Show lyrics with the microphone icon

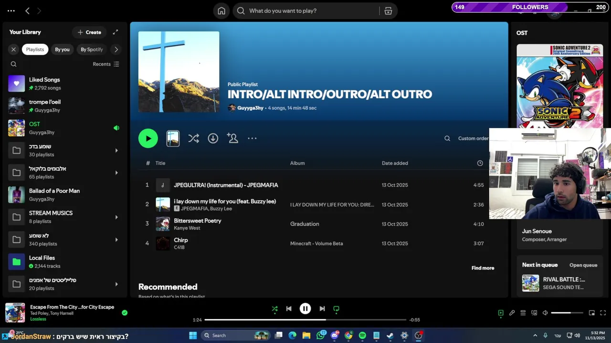coord(512,313)
